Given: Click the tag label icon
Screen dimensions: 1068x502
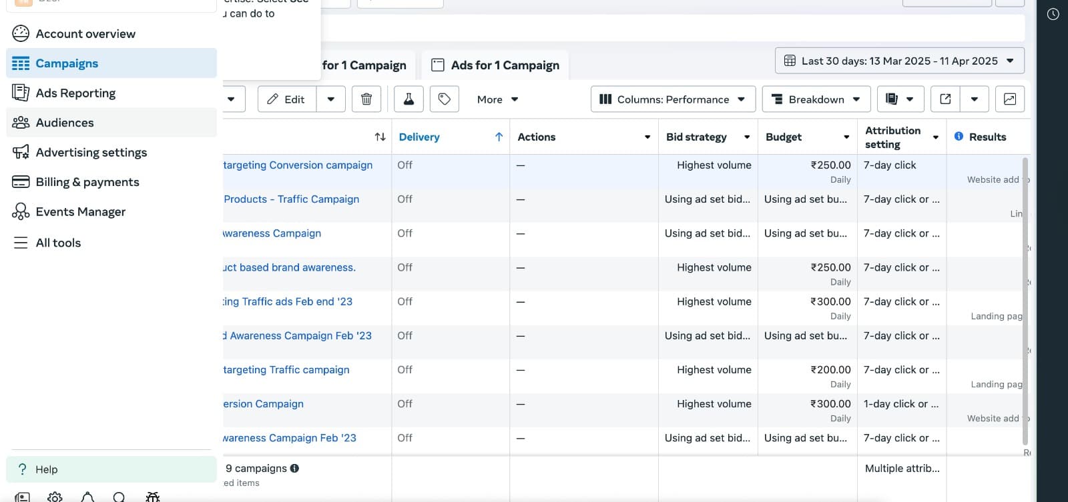Looking at the screenshot, I should (x=445, y=99).
